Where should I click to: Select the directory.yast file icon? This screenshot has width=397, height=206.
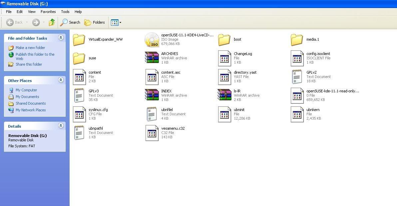tap(224, 77)
